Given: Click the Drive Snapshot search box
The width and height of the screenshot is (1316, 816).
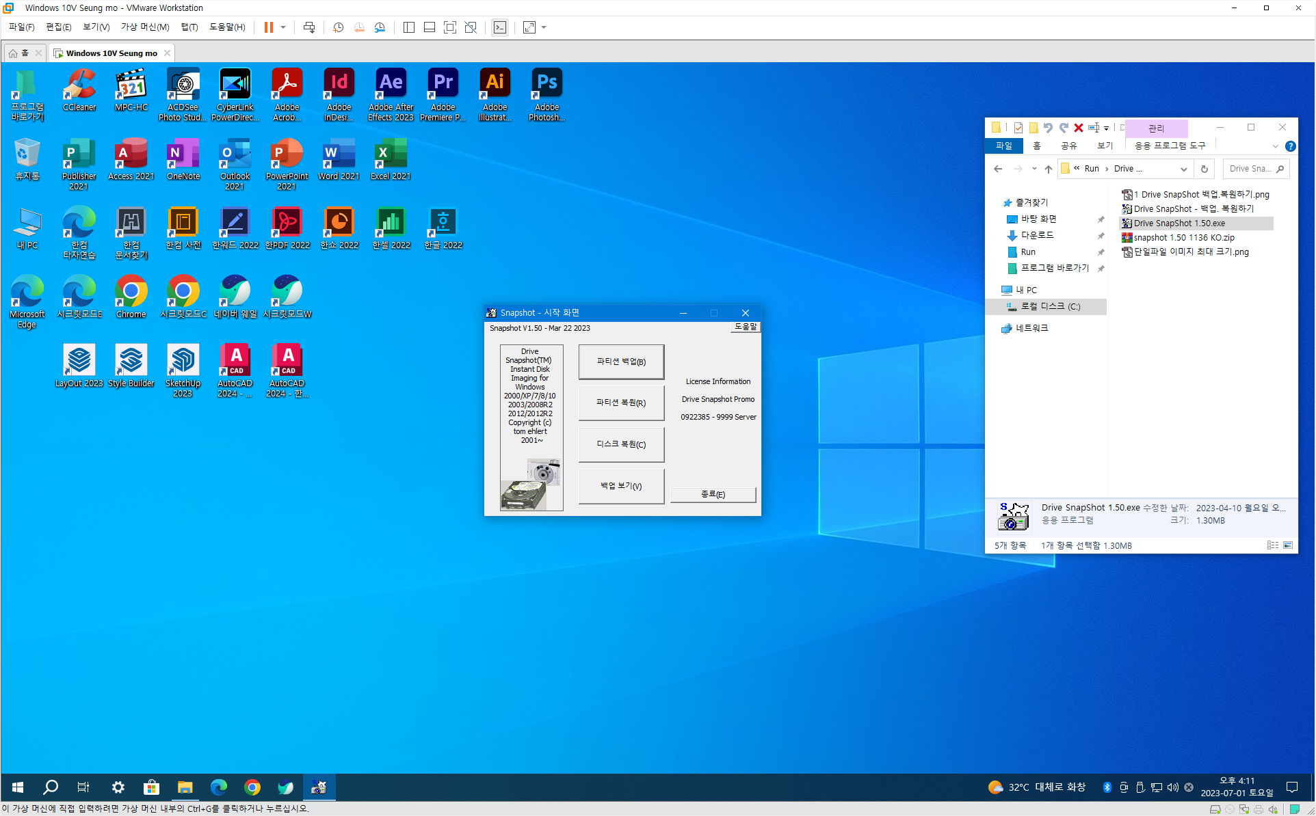Looking at the screenshot, I should pyautogui.click(x=1250, y=169).
